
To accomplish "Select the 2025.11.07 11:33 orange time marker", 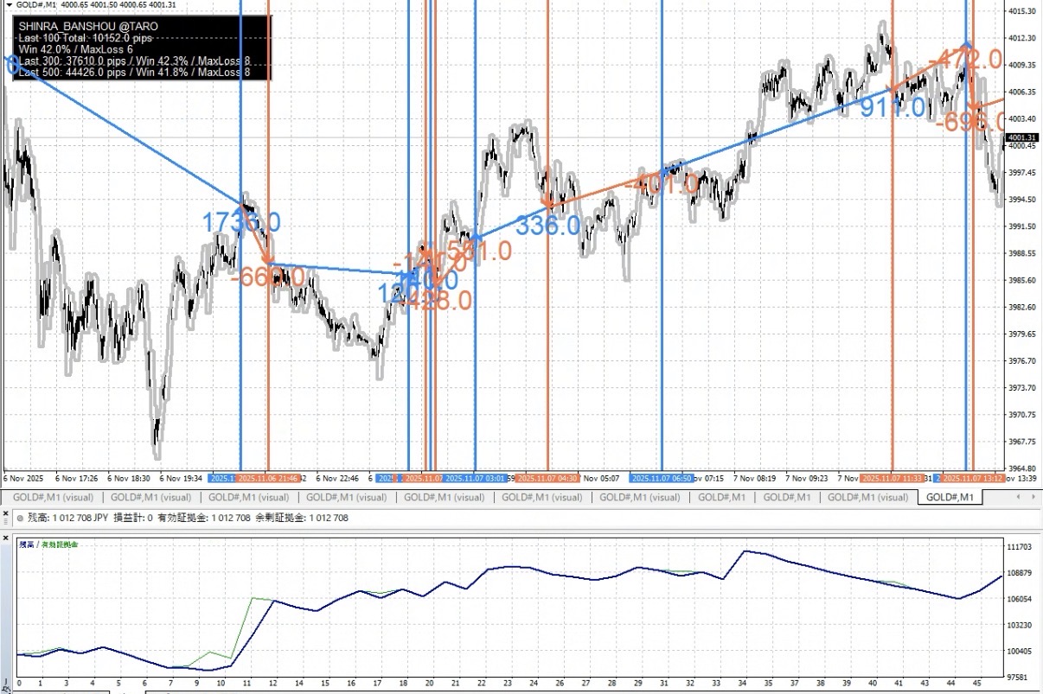I will [893, 478].
